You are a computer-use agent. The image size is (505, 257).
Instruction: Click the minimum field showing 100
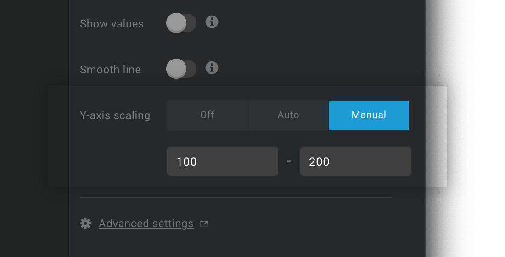click(x=223, y=161)
